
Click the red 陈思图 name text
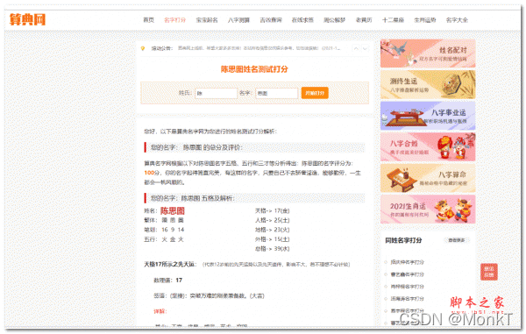coord(173,210)
